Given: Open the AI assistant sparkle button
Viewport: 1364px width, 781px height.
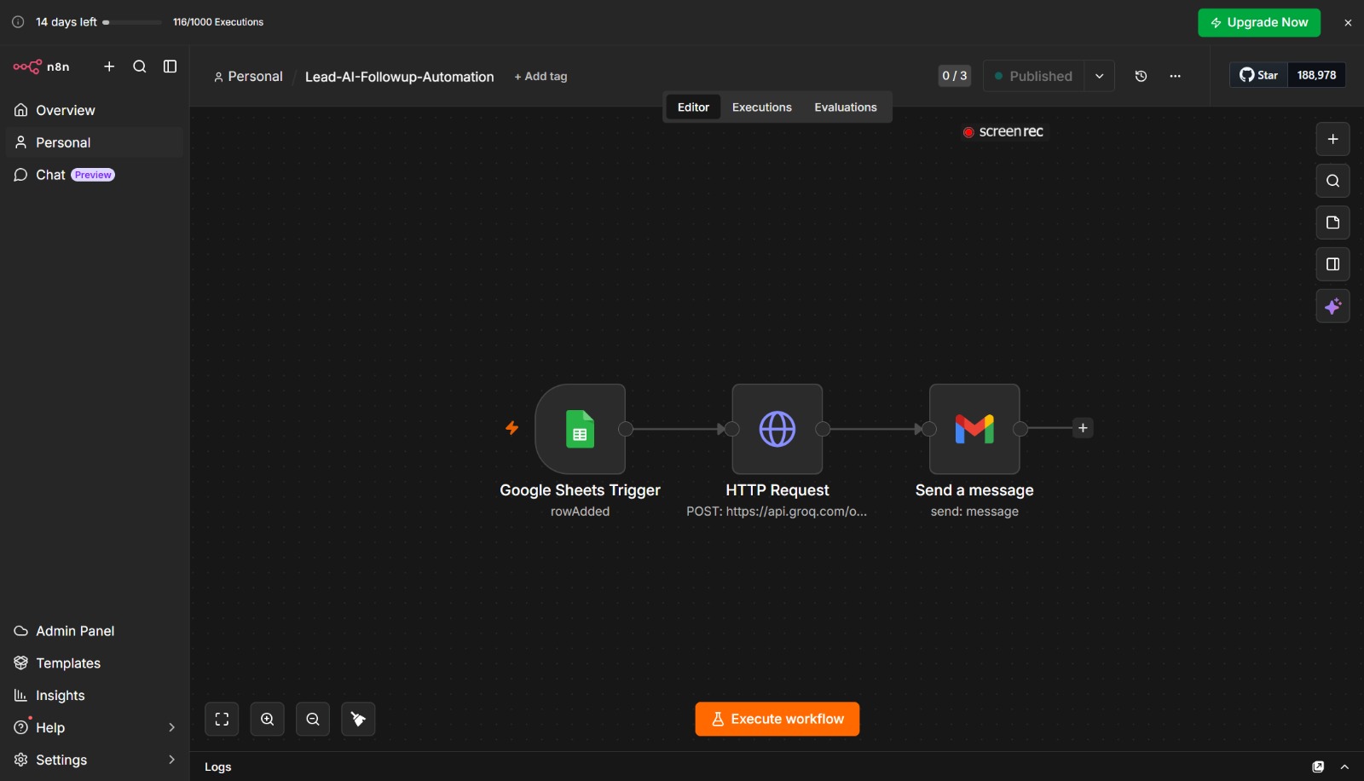Looking at the screenshot, I should click(x=1332, y=306).
